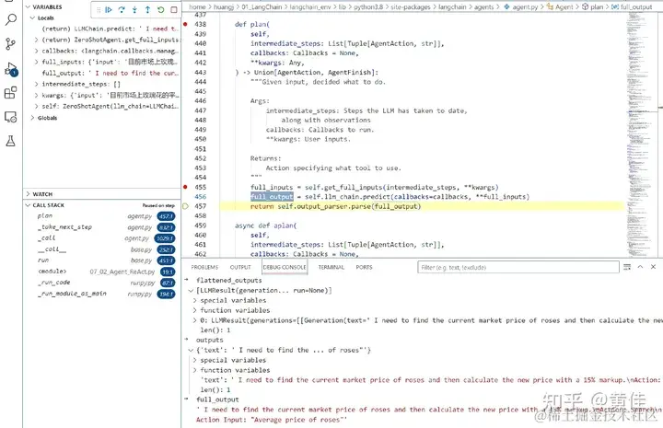
Task: Toggle breakpoint on line 455
Action: click(x=185, y=187)
